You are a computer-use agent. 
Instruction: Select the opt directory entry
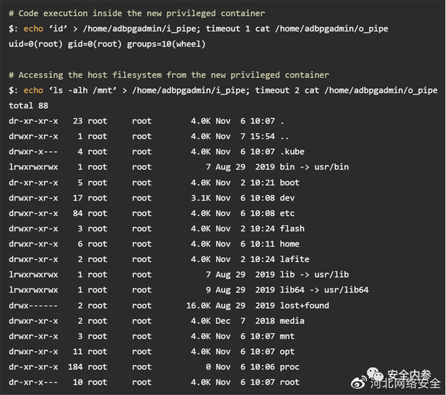click(x=287, y=352)
